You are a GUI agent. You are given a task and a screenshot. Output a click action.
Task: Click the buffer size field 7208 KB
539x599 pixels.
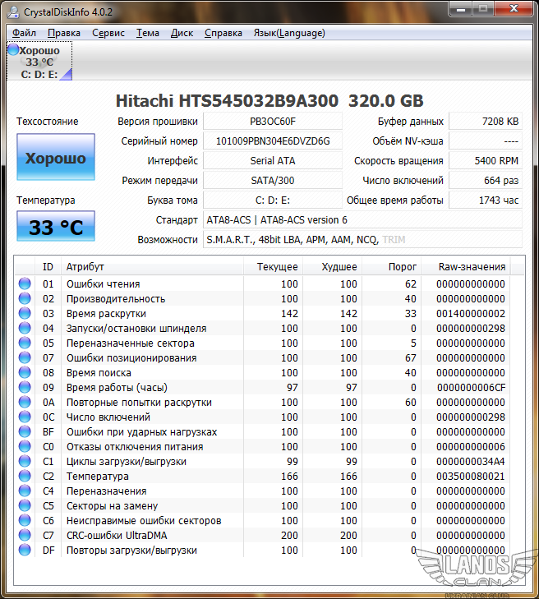tap(486, 122)
